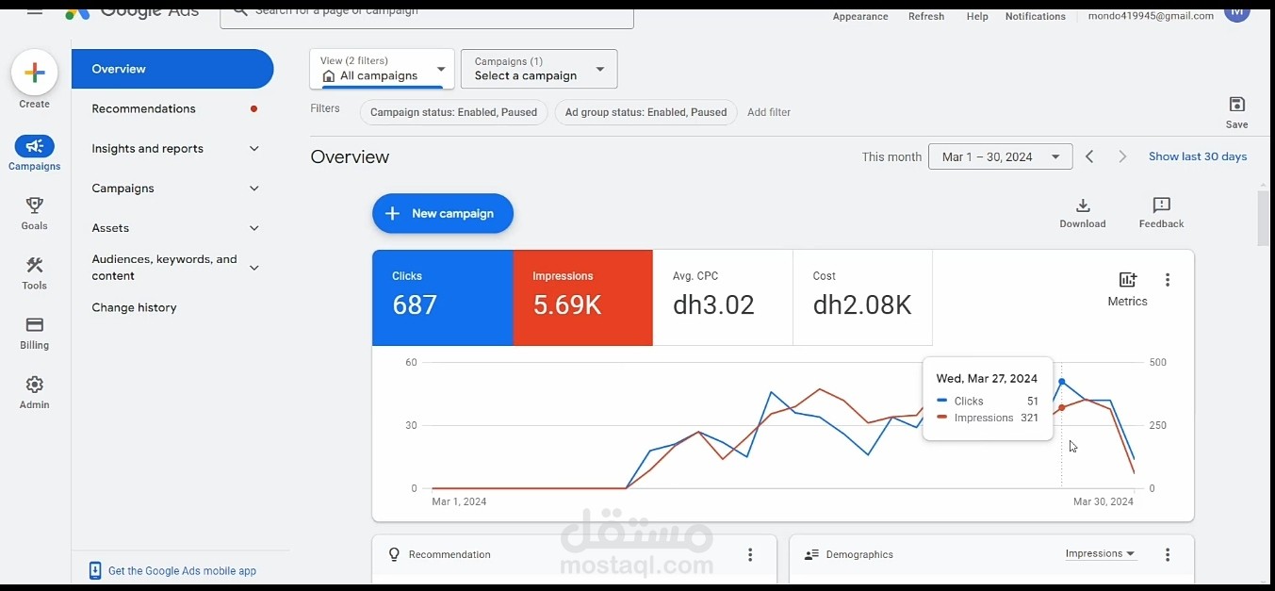
Task: Expand the Assets submenu
Action: [253, 228]
